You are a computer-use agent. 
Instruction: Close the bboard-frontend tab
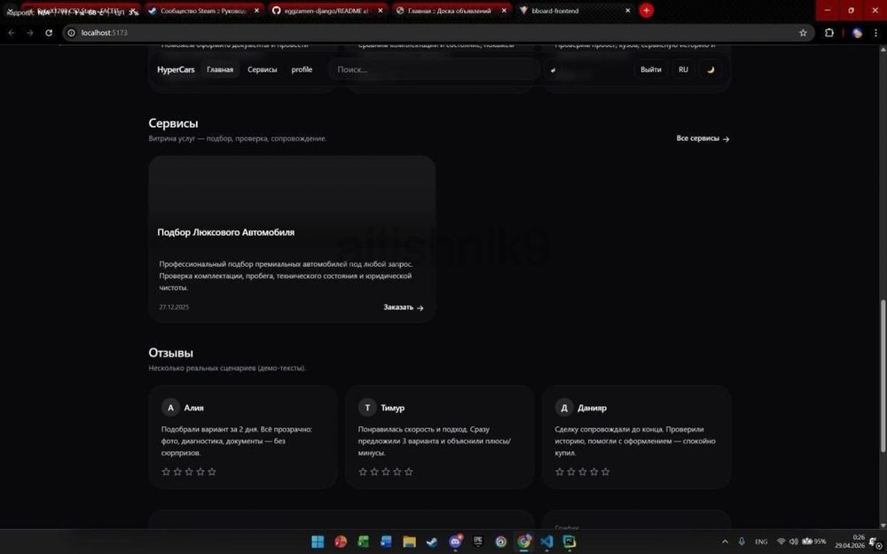pyautogui.click(x=627, y=11)
